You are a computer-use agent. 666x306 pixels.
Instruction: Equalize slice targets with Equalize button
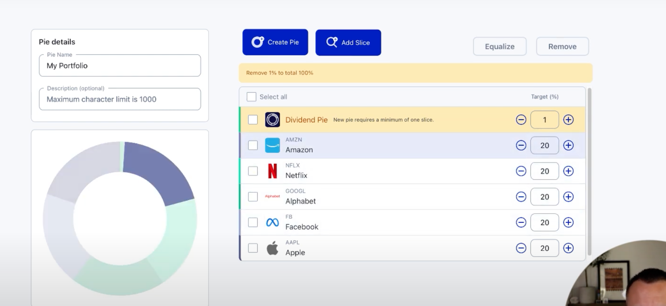pos(499,47)
